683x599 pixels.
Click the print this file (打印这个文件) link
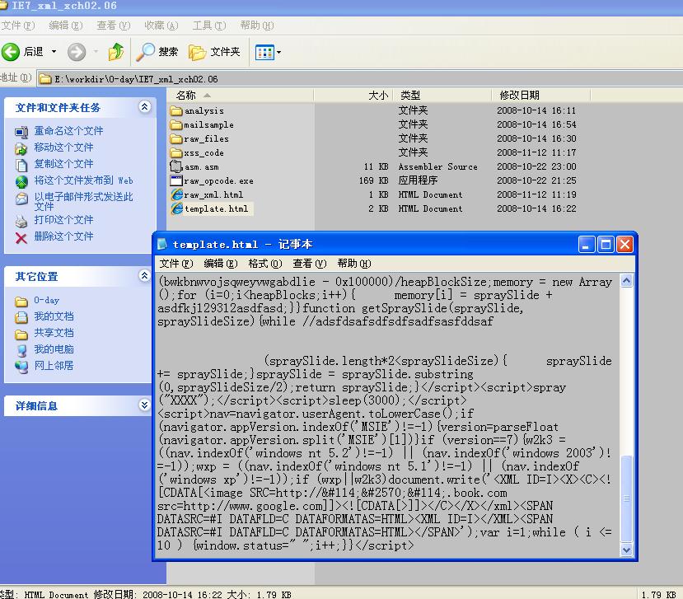tap(64, 221)
